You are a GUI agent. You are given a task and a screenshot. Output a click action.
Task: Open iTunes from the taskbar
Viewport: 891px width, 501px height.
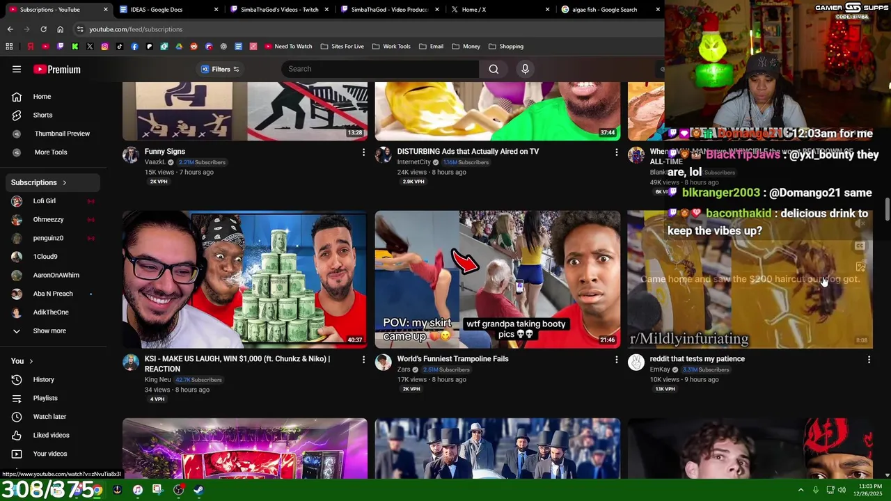(138, 490)
